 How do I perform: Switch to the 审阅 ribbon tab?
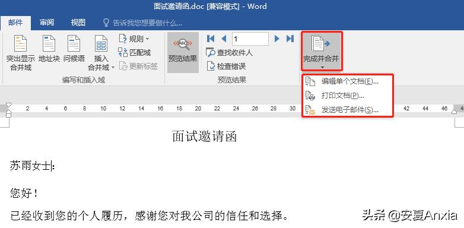pyautogui.click(x=47, y=23)
